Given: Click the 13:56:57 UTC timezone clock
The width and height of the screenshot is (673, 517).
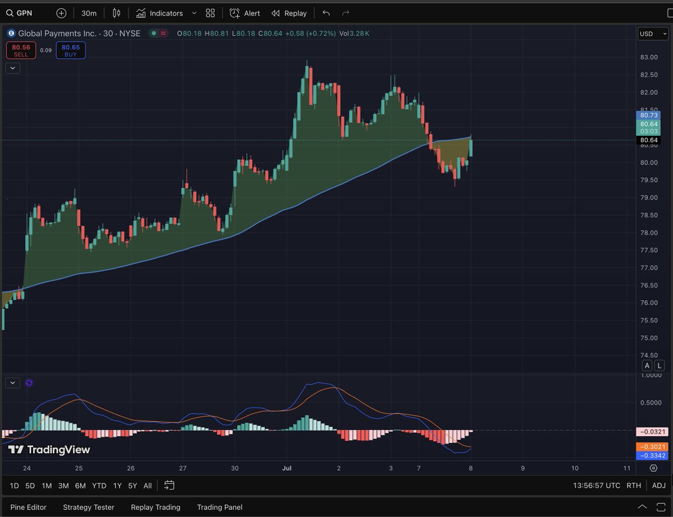Looking at the screenshot, I should click(x=597, y=486).
